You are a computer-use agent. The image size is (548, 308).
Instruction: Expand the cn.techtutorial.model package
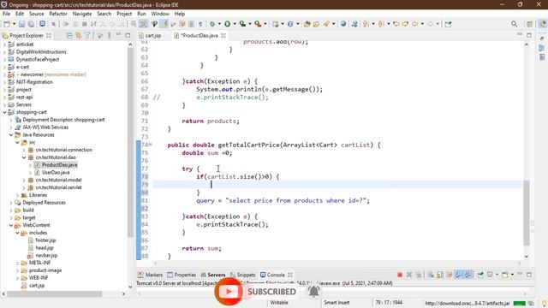point(24,181)
